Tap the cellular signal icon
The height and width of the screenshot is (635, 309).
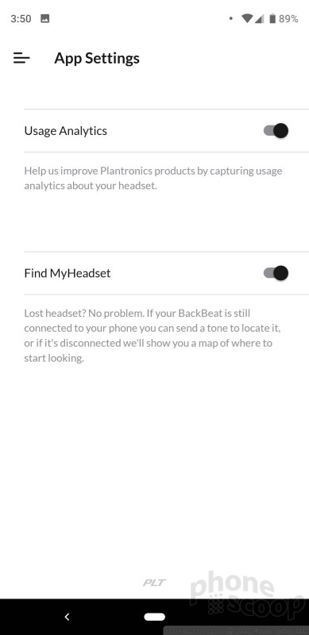[x=259, y=18]
